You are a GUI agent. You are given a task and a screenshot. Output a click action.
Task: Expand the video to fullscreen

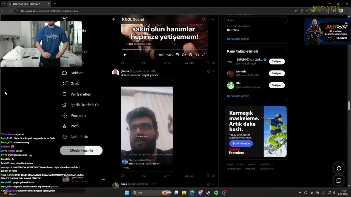[x=204, y=55]
